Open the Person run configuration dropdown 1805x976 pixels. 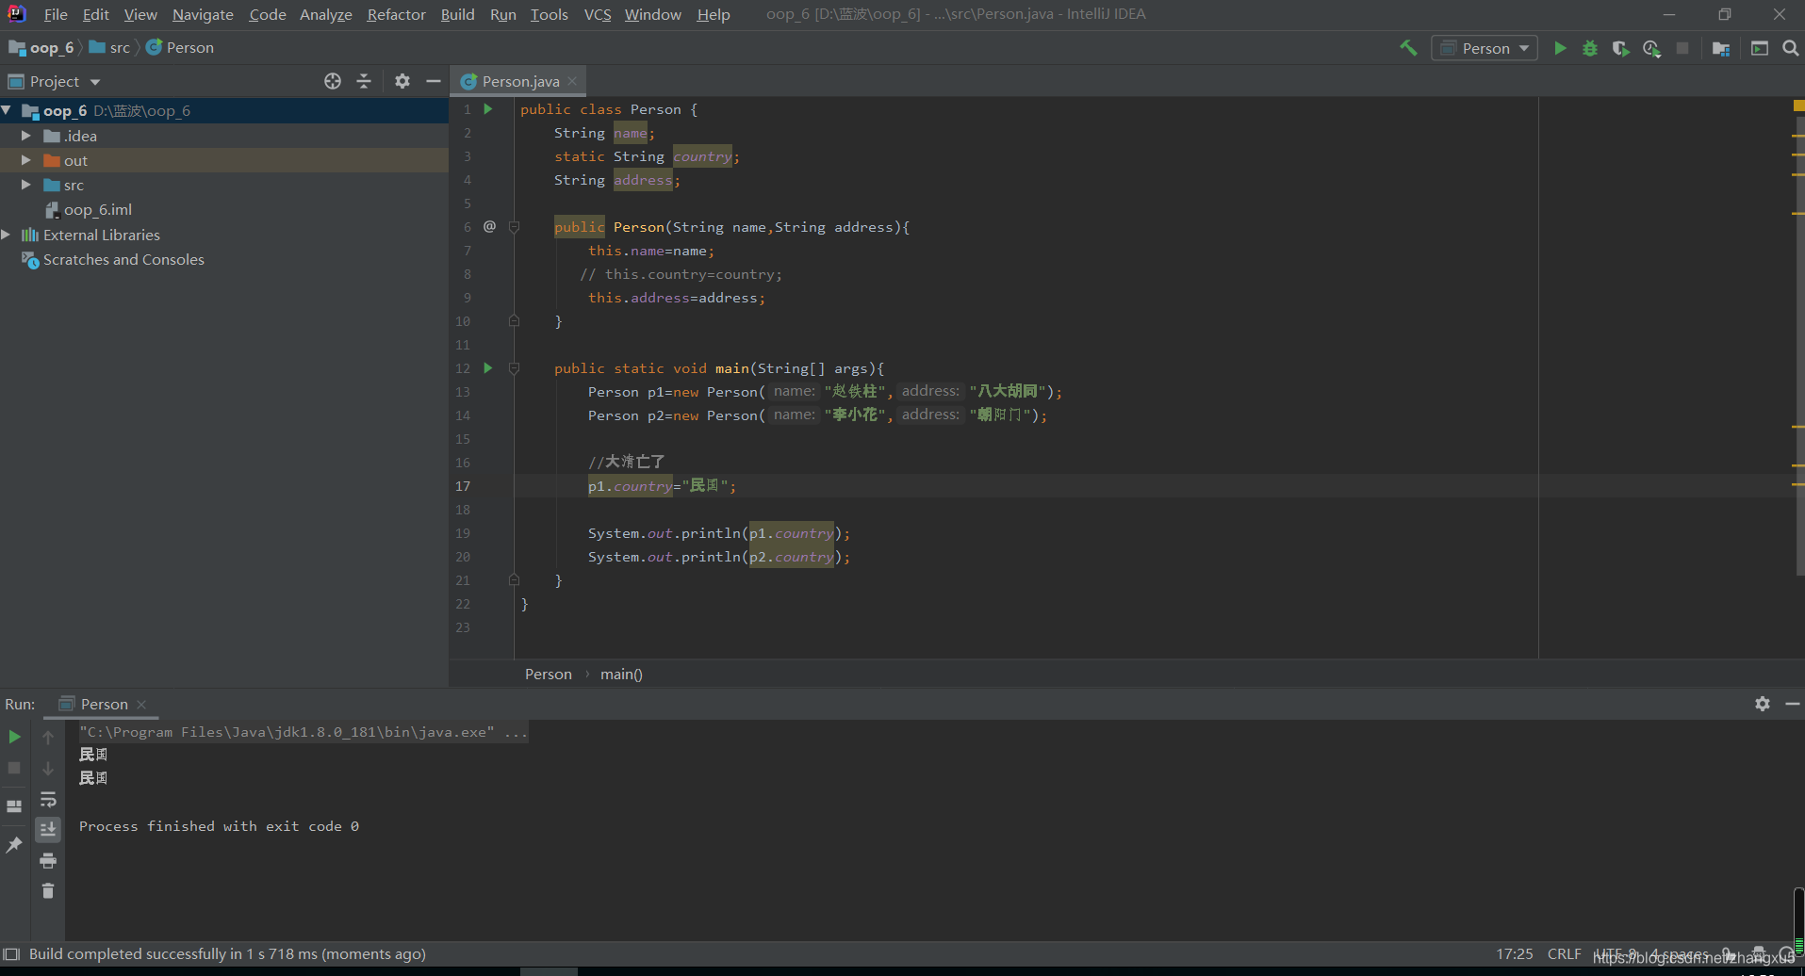[1485, 48]
